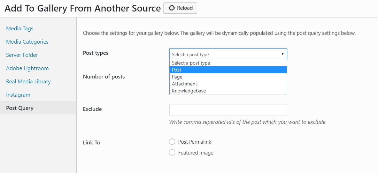This screenshot has width=378, height=173.
Task: Go to Real Media Library
Action: click(29, 82)
